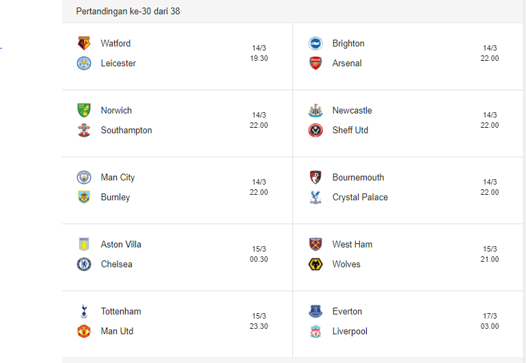Viewport: 526px width, 363px height.
Task: Click the Bournemouth team name
Action: tap(358, 178)
